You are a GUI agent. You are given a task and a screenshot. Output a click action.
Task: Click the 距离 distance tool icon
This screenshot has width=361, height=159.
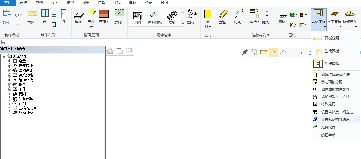pyautogui.click(x=267, y=13)
